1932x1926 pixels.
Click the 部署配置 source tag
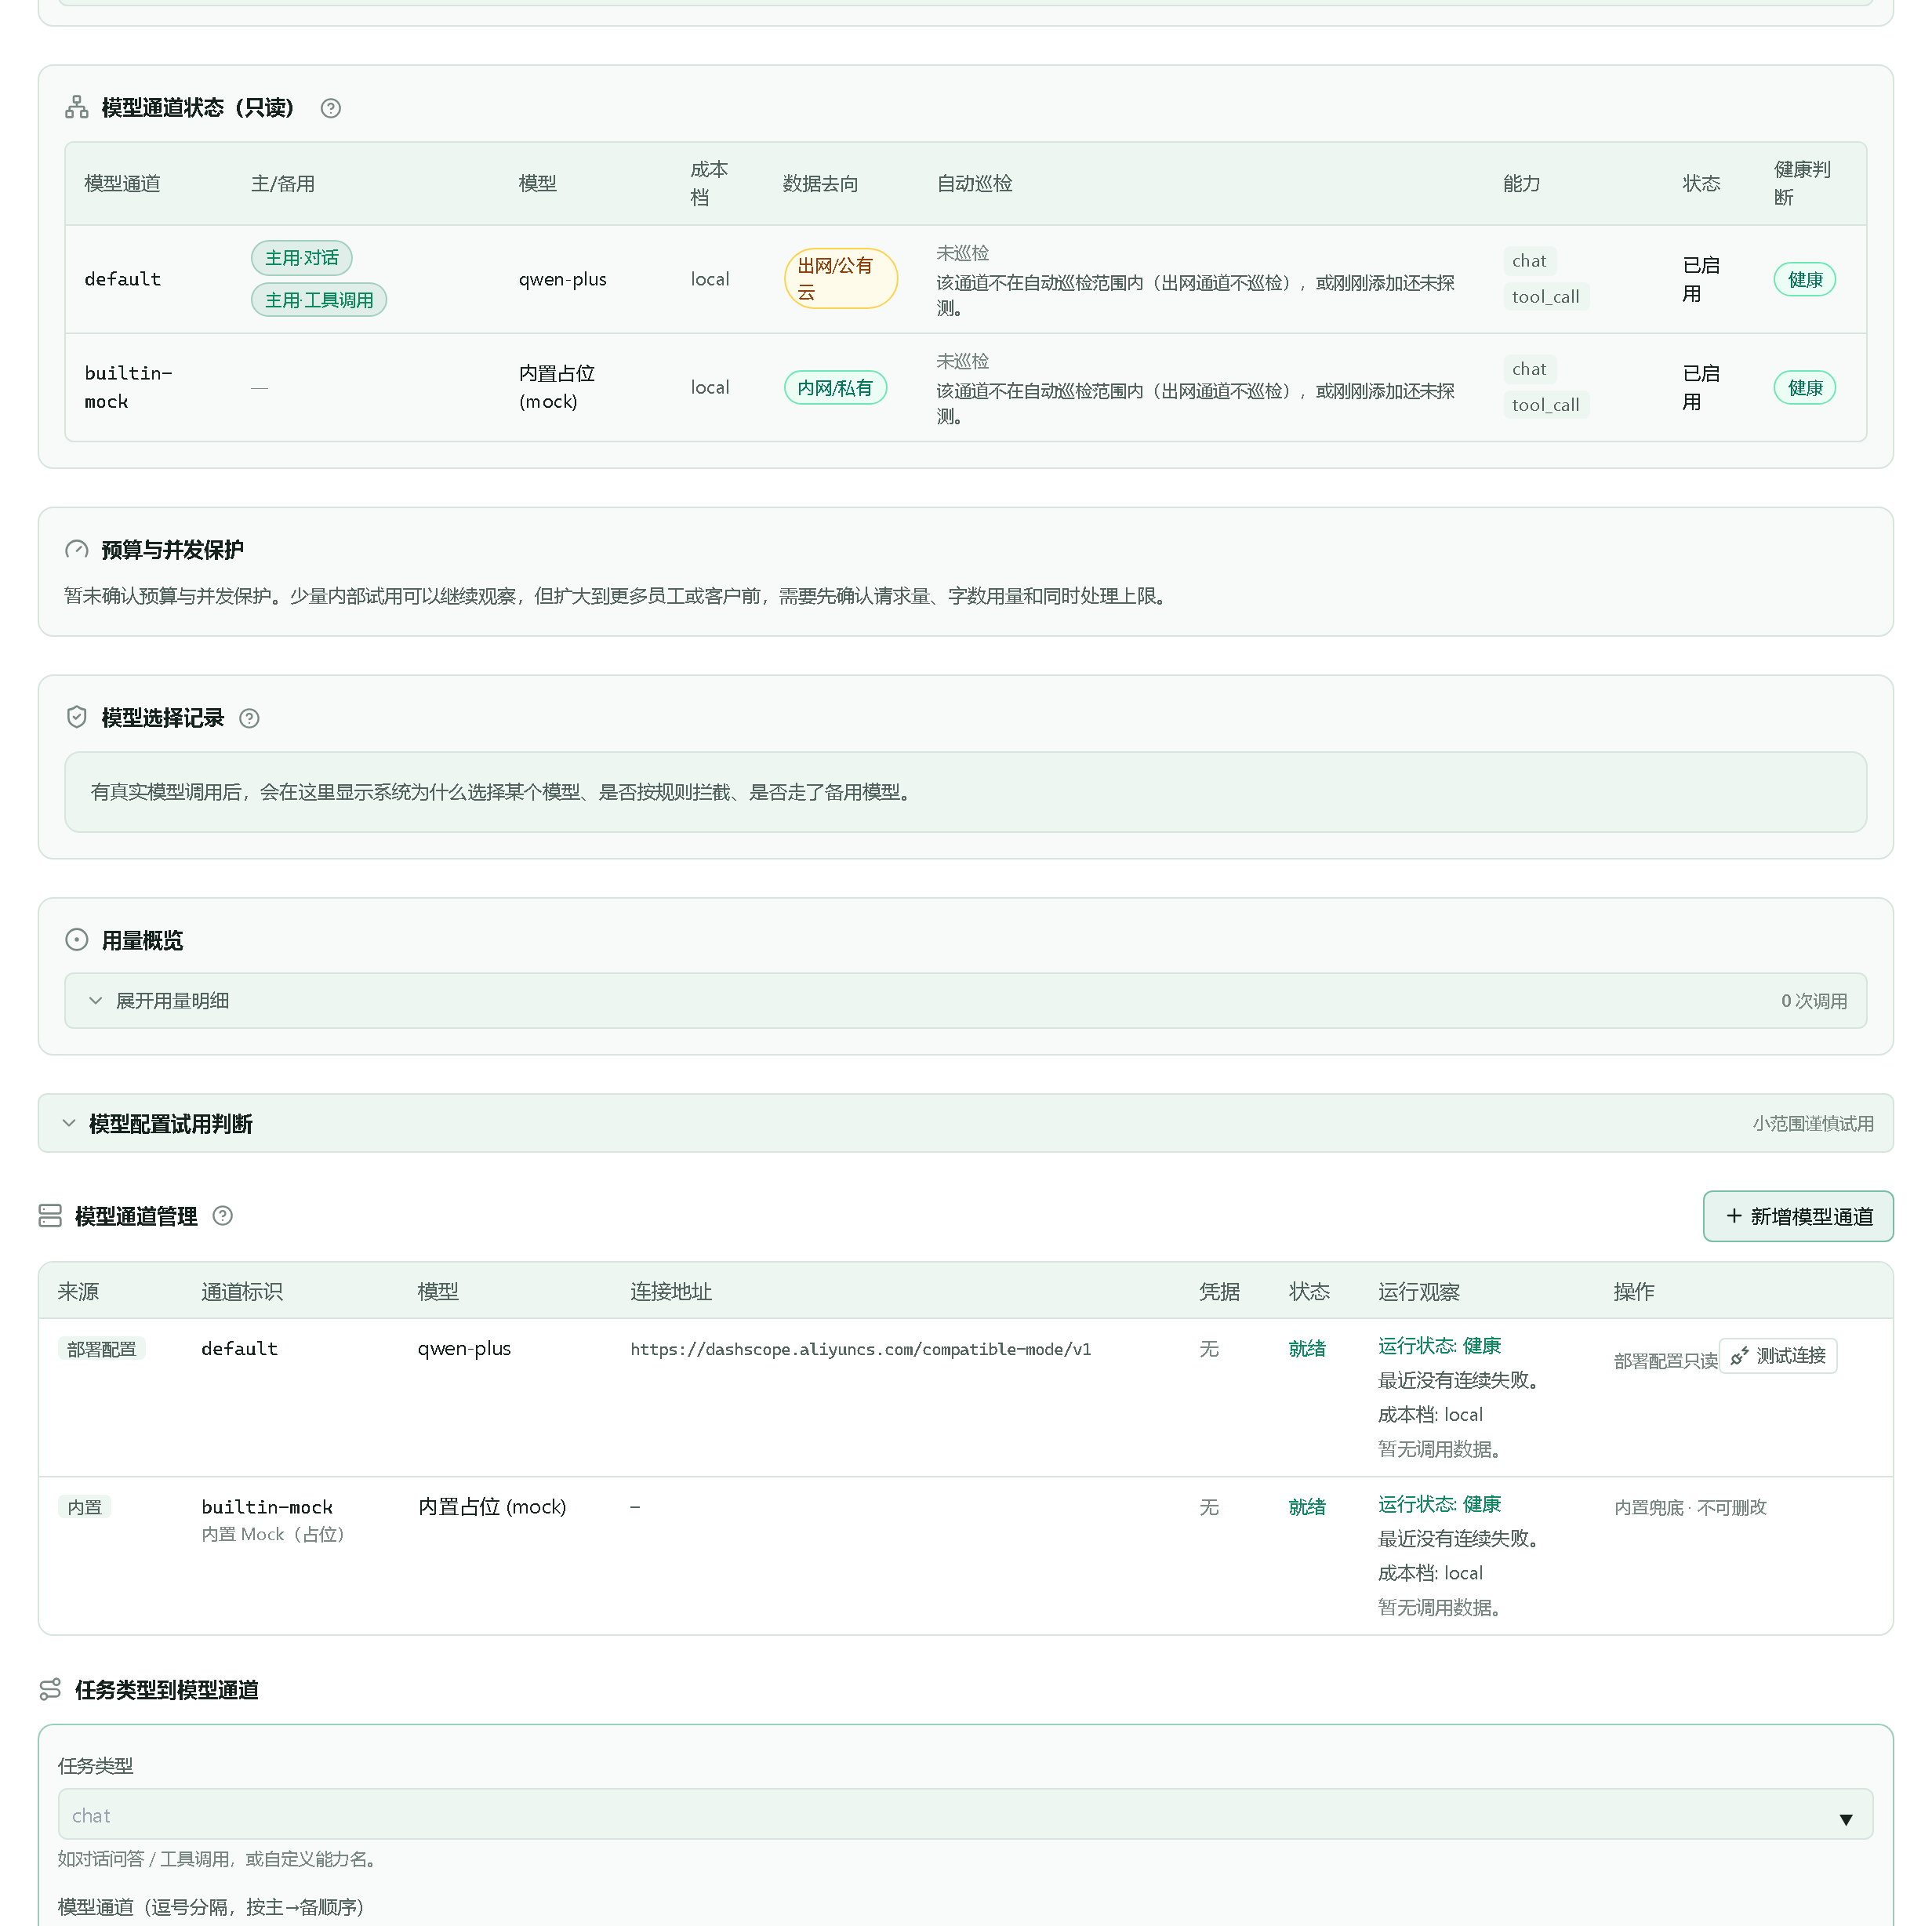pos(102,1350)
